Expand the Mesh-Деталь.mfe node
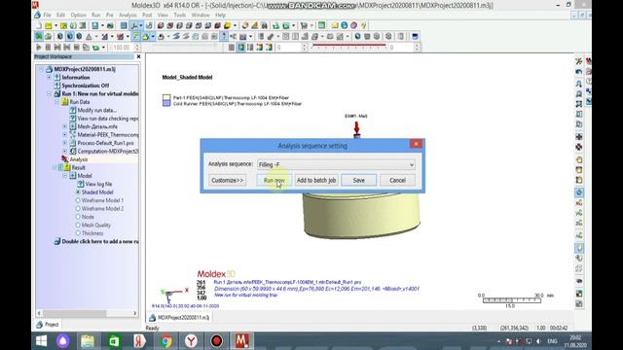This screenshot has width=623, height=350. click(65, 126)
